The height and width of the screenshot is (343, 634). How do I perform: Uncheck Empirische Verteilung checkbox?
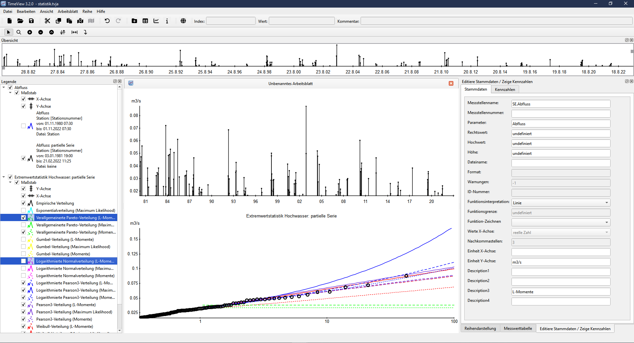(x=23, y=203)
